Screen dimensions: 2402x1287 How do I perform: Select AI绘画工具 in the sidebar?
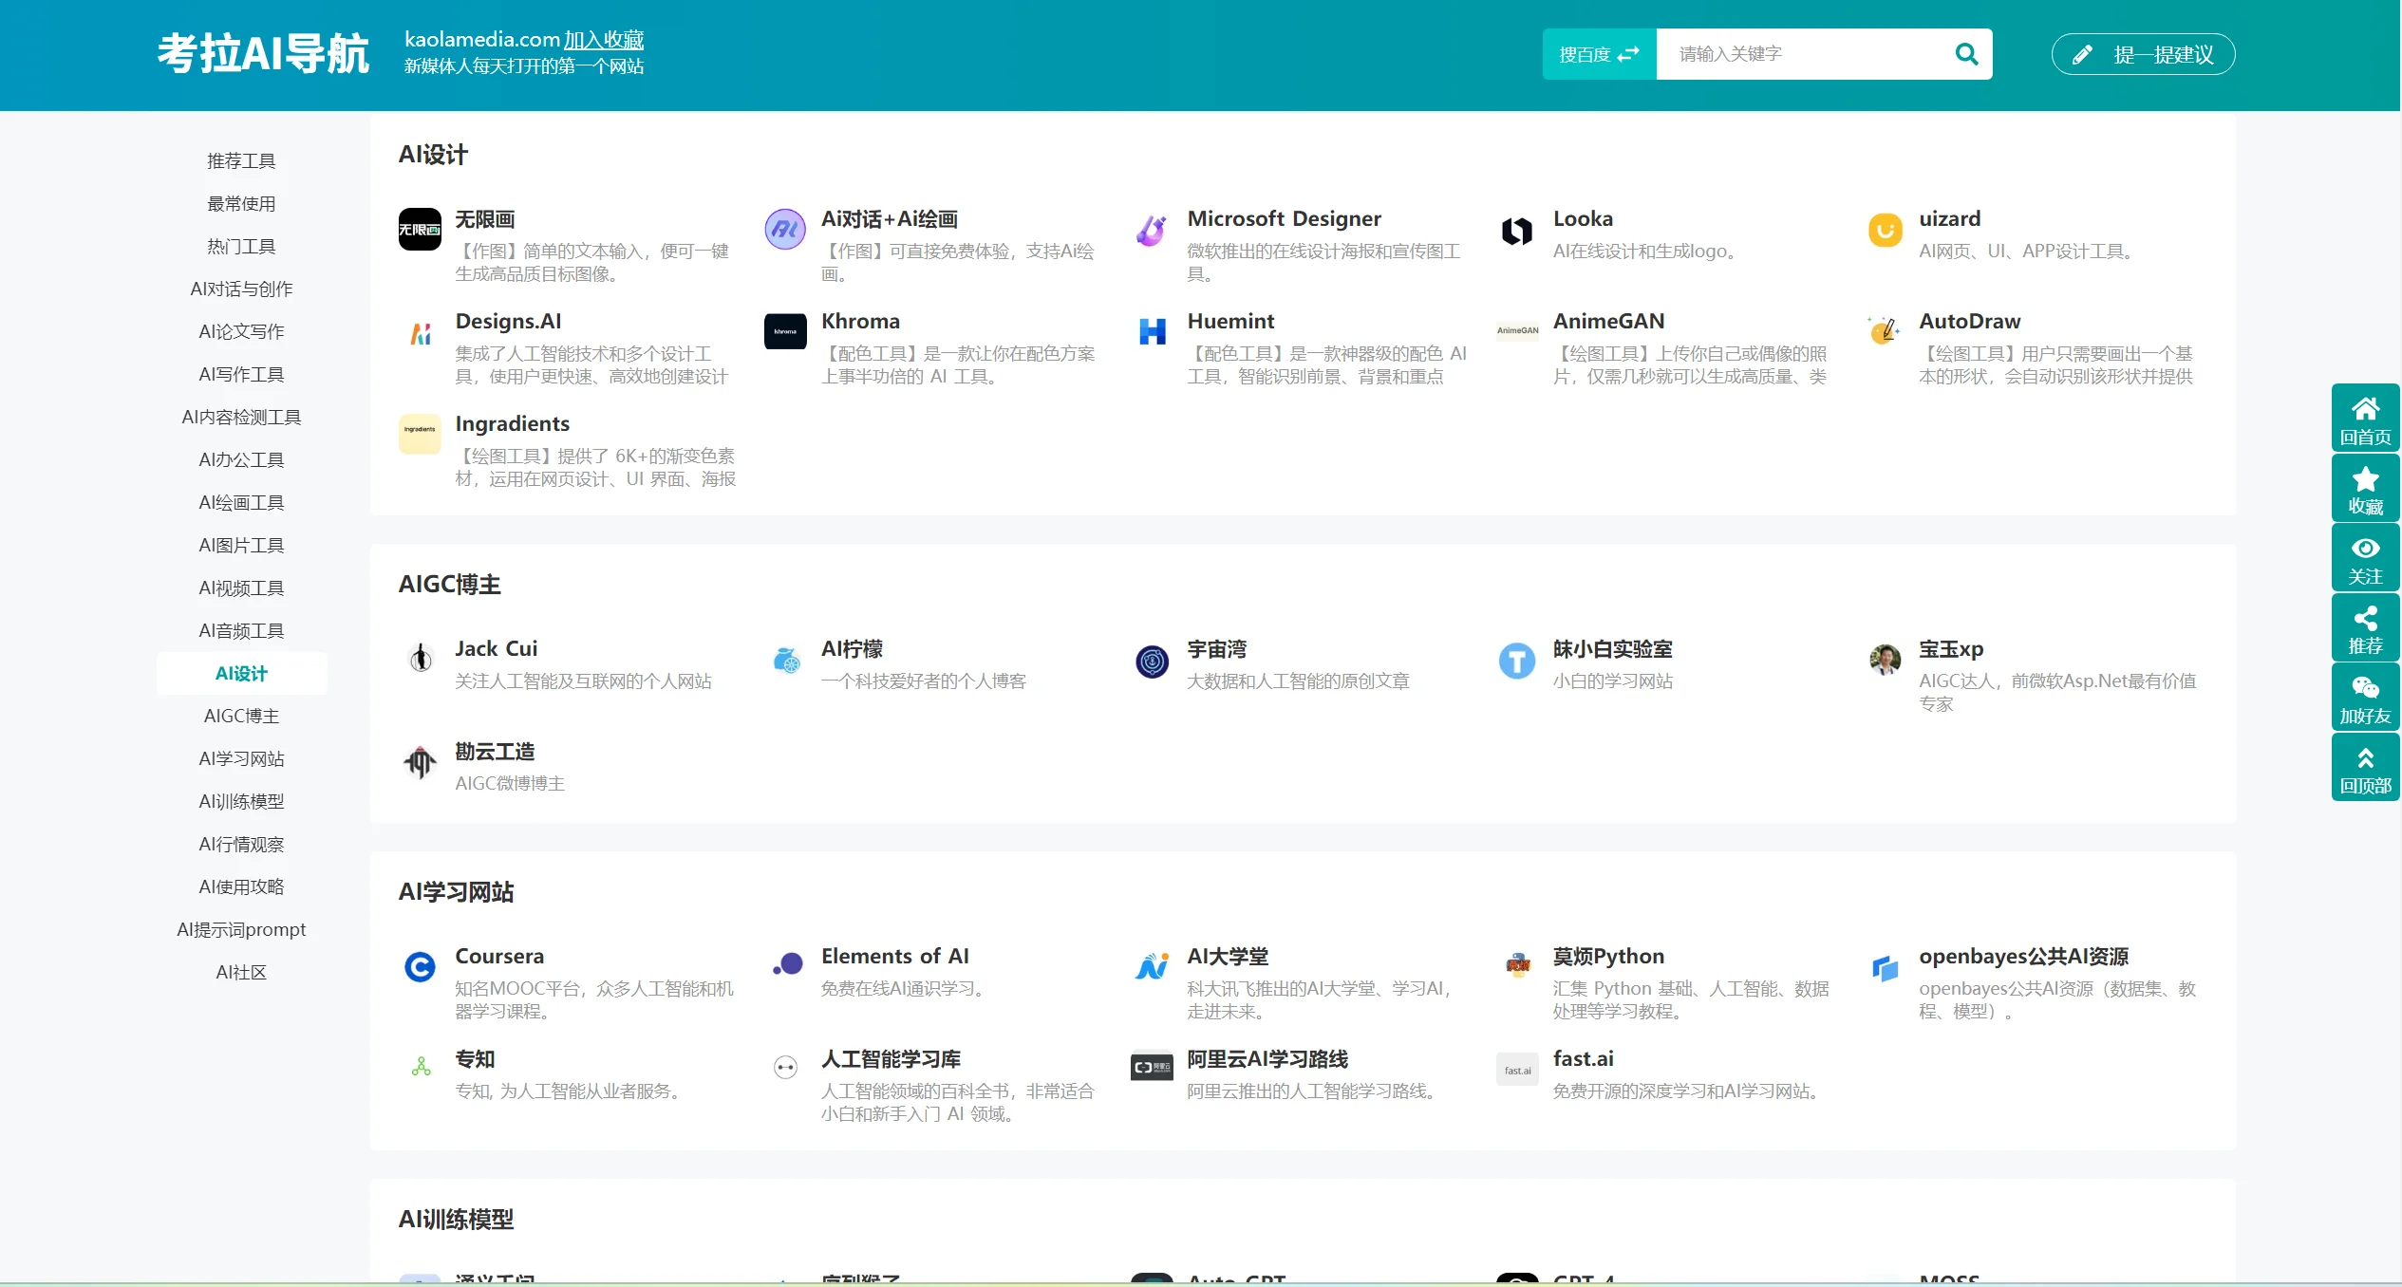(241, 502)
